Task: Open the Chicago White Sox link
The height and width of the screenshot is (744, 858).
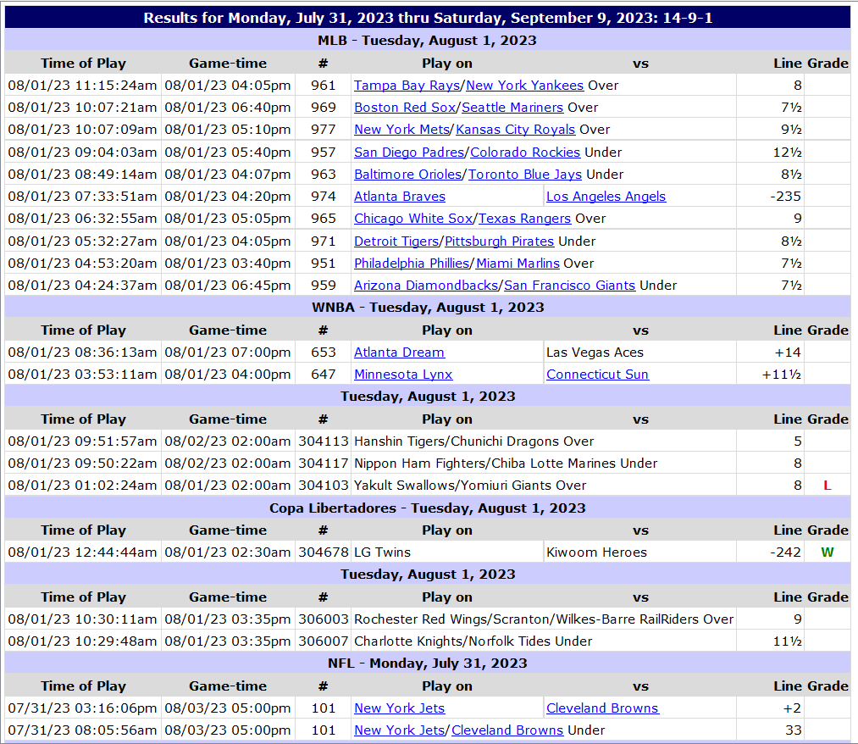Action: pos(413,219)
